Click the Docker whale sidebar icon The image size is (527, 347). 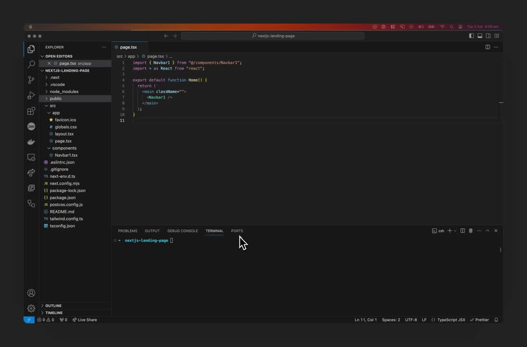(31, 142)
